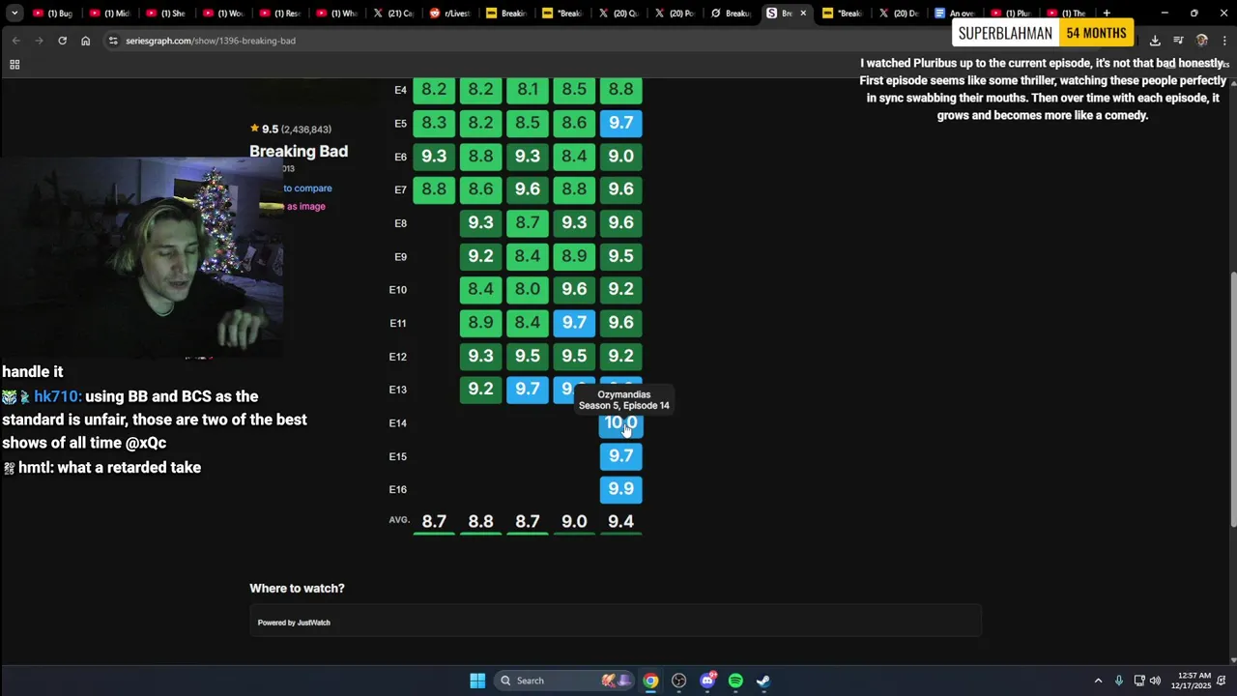
Task: Open the Windows Start menu
Action: click(477, 681)
